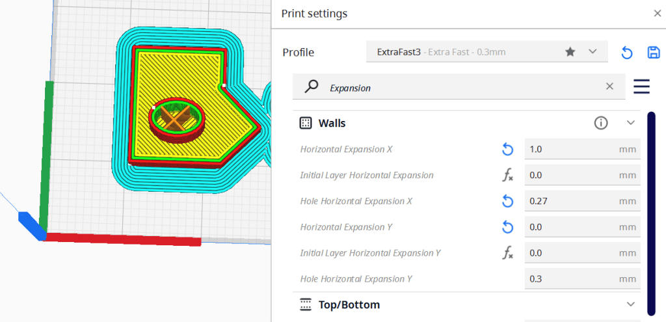Reset the Horizontal Expansion Y value

coord(508,228)
